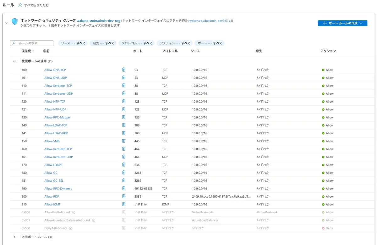Click trash icon for Allow-Kerberos-UDP rule
Viewport: 377px width, 245px height.
pyautogui.click(x=124, y=93)
